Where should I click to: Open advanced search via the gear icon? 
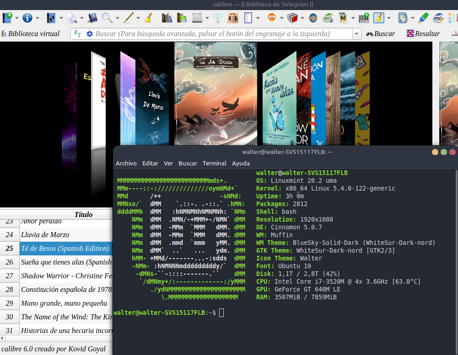[89, 34]
